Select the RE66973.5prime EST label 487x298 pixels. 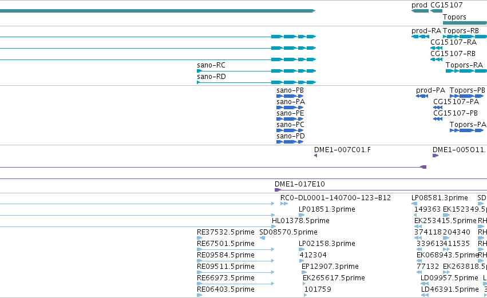225,278
